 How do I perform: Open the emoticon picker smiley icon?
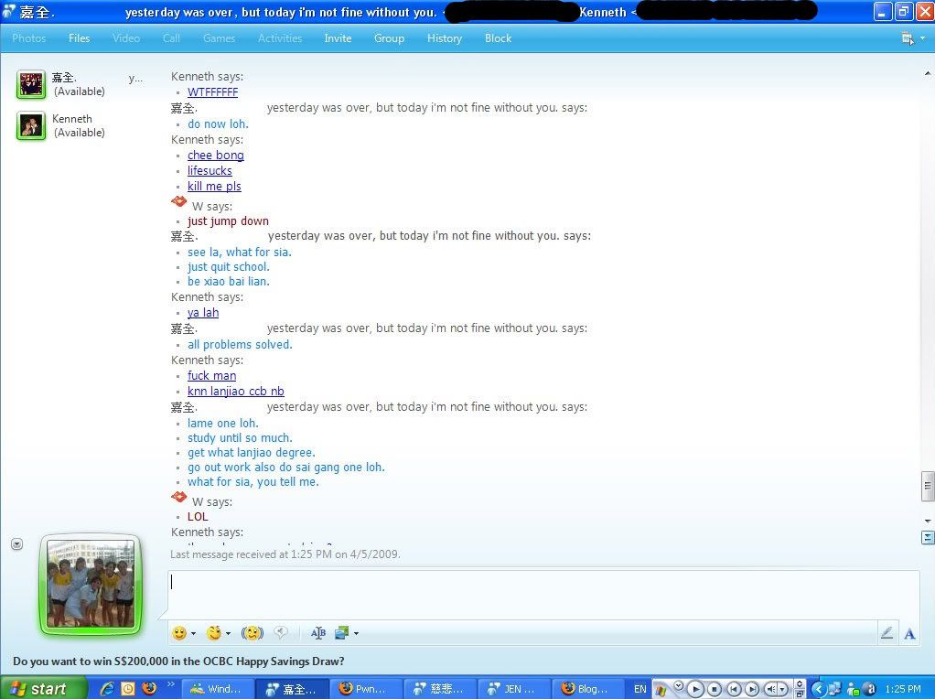tap(179, 633)
